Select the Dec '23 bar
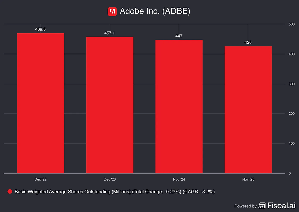This screenshot has height=212, width=299. (x=110, y=105)
